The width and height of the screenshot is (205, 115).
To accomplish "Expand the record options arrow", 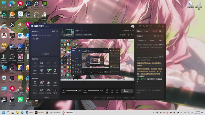I will coord(114,90).
